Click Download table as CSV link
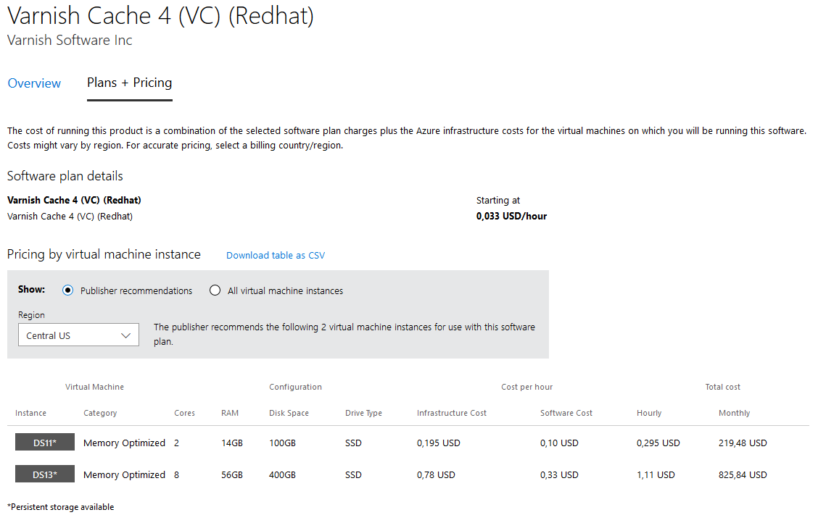Viewport: 826px width, 515px height. pos(276,256)
